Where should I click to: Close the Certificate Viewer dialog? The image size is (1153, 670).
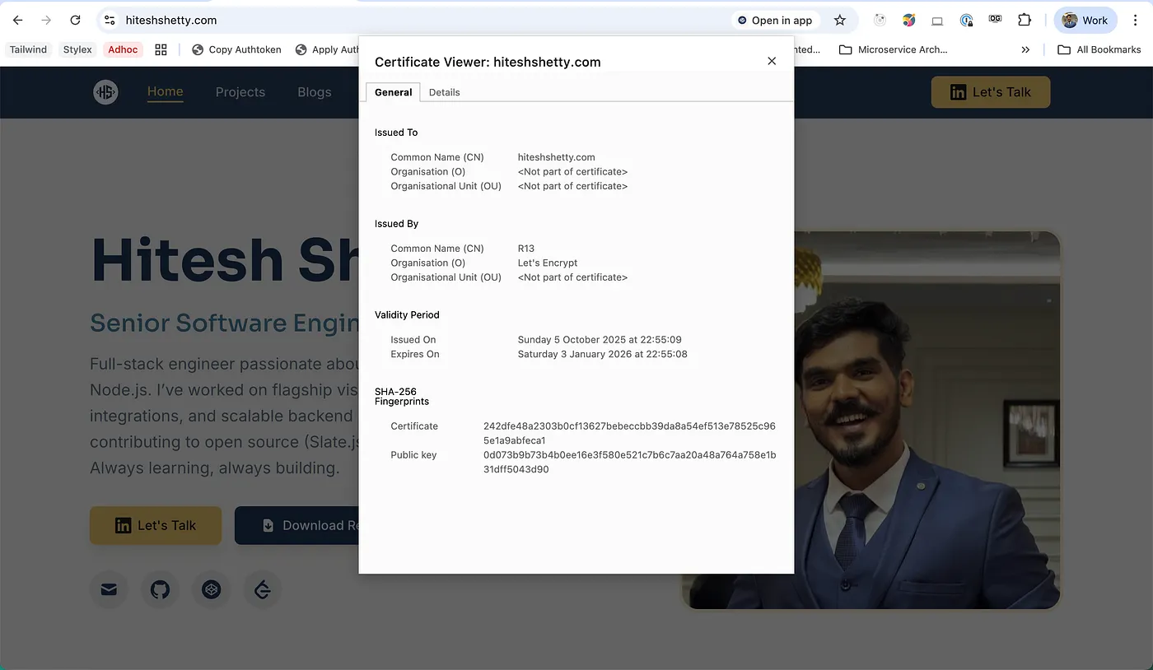tap(772, 61)
